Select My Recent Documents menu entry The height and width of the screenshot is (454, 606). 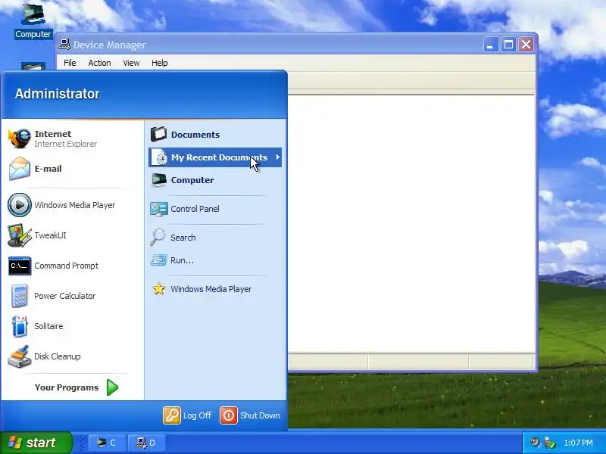tap(215, 157)
